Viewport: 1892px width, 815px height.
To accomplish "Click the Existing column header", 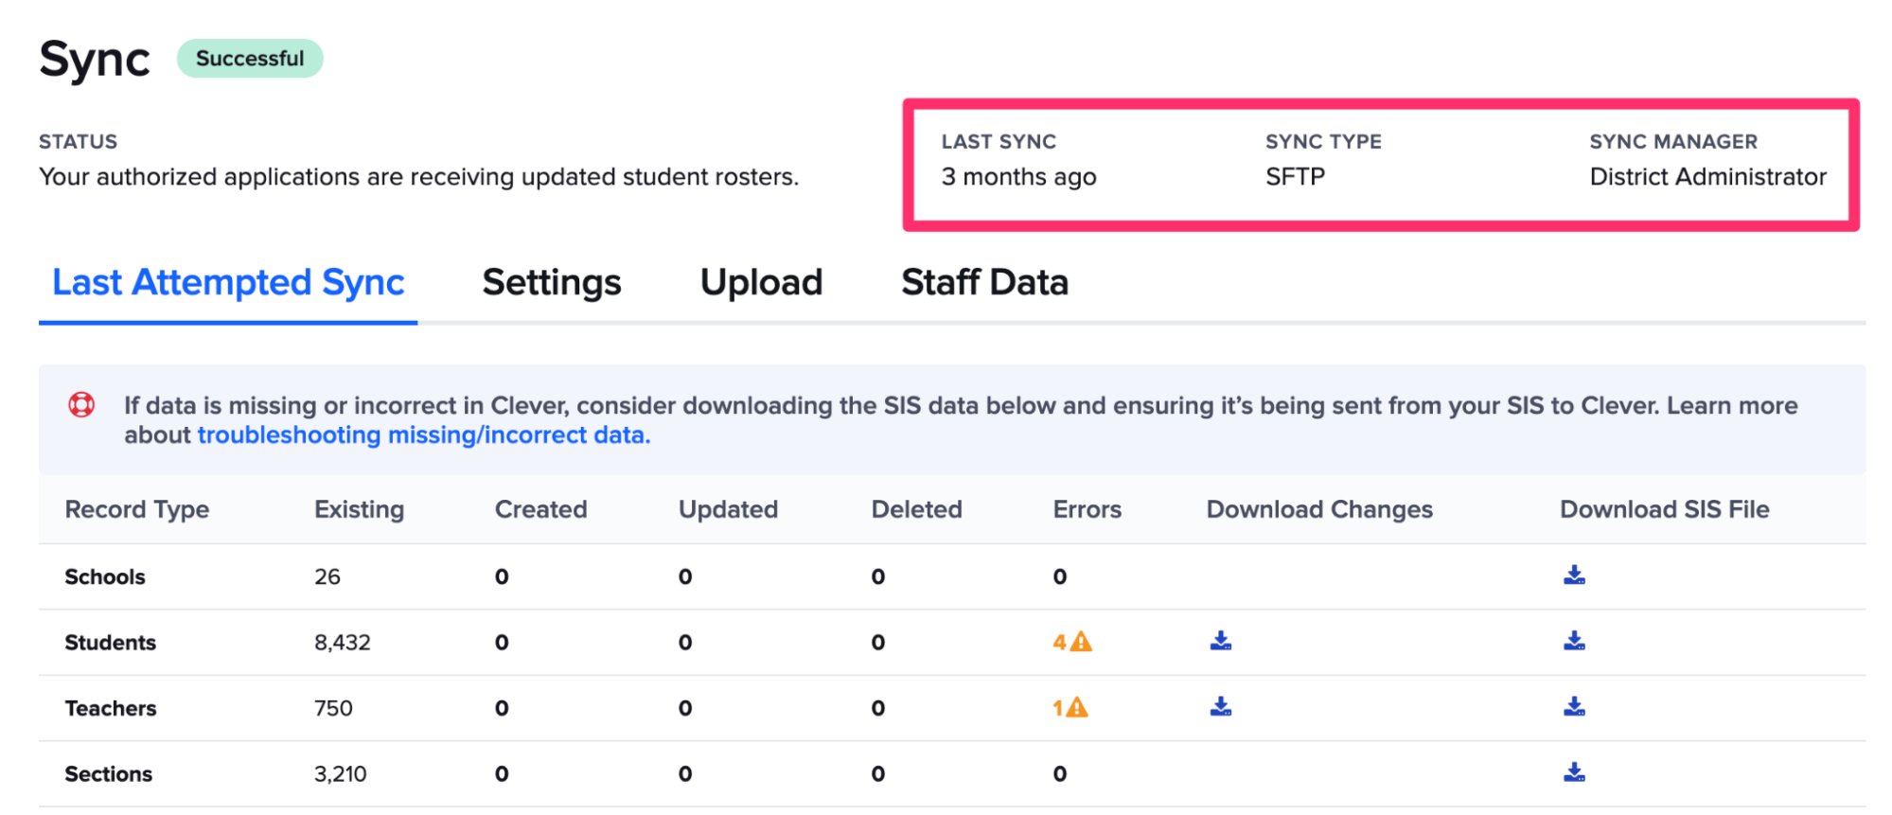I will [360, 509].
